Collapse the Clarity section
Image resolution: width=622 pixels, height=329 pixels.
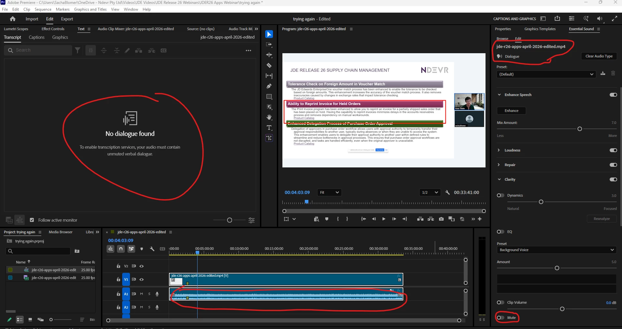click(499, 179)
